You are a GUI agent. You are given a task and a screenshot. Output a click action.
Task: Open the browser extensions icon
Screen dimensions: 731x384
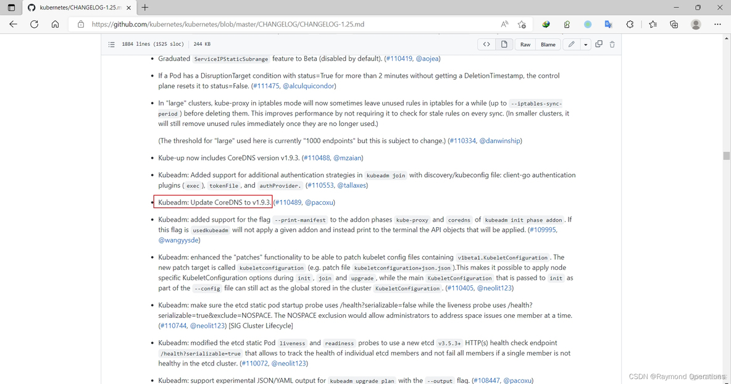[x=630, y=24]
